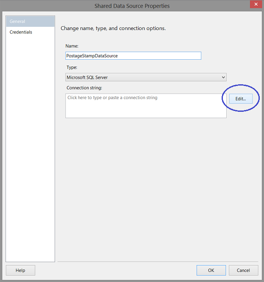Click the "Connection string:" label
This screenshot has height=282, width=264.
click(84, 88)
